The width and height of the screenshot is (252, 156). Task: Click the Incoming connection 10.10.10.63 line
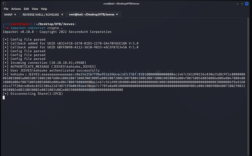(x=44, y=63)
